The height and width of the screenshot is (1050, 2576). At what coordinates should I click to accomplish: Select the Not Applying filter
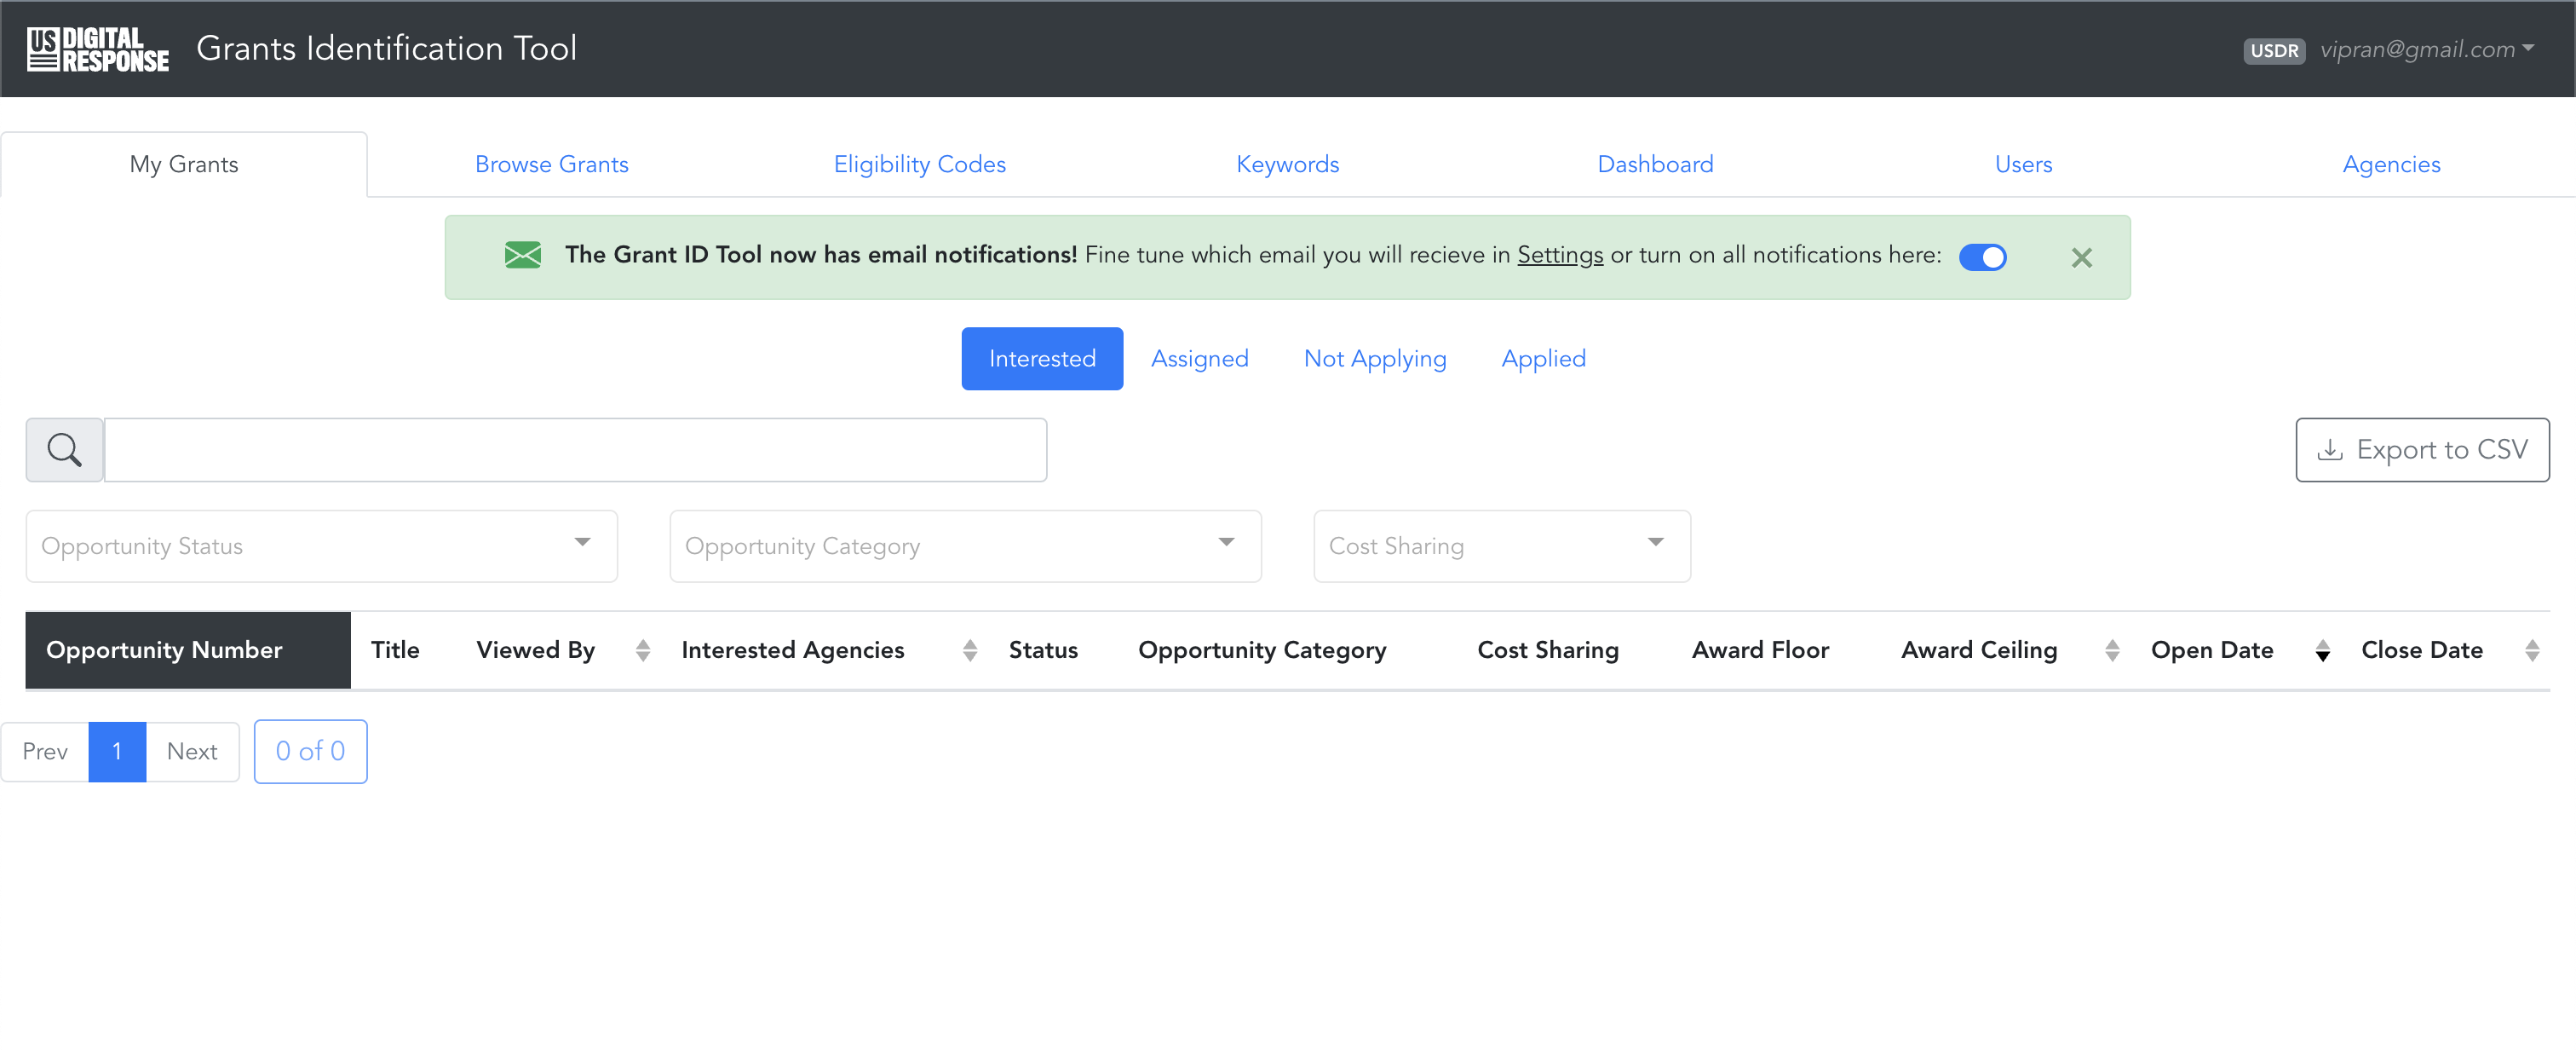pos(1375,358)
